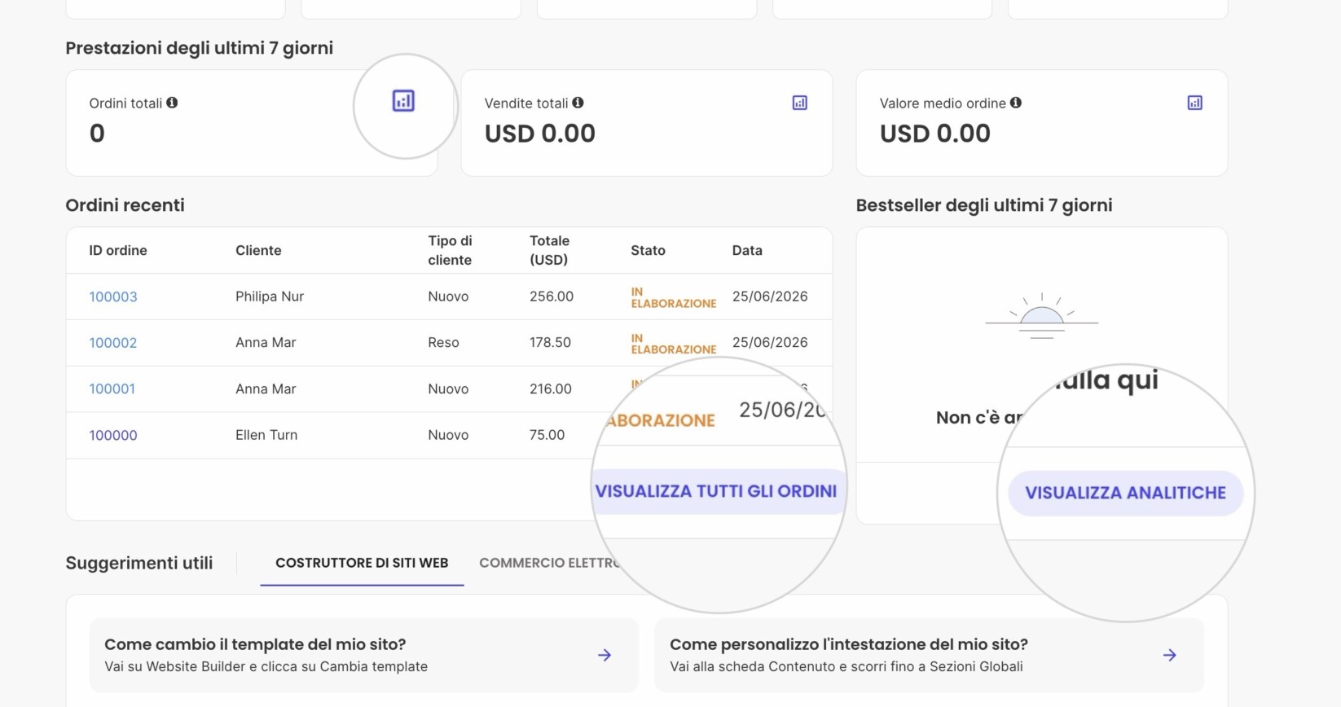Screen dimensions: 1341x707
Task: Show info tooltip for Vendite totali
Action: [578, 103]
